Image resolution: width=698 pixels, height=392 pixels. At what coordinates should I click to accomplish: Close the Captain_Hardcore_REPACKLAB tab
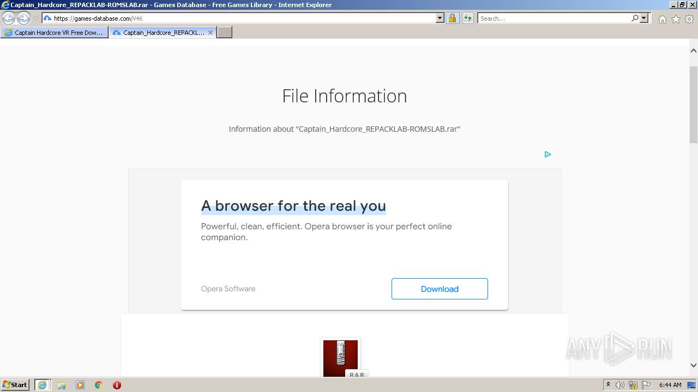[210, 33]
